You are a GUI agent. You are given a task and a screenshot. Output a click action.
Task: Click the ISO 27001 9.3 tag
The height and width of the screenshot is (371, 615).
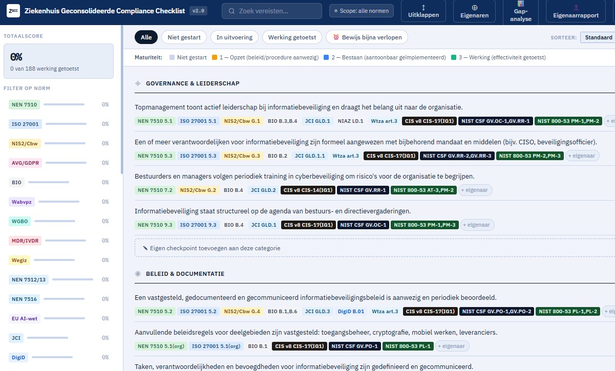(198, 225)
